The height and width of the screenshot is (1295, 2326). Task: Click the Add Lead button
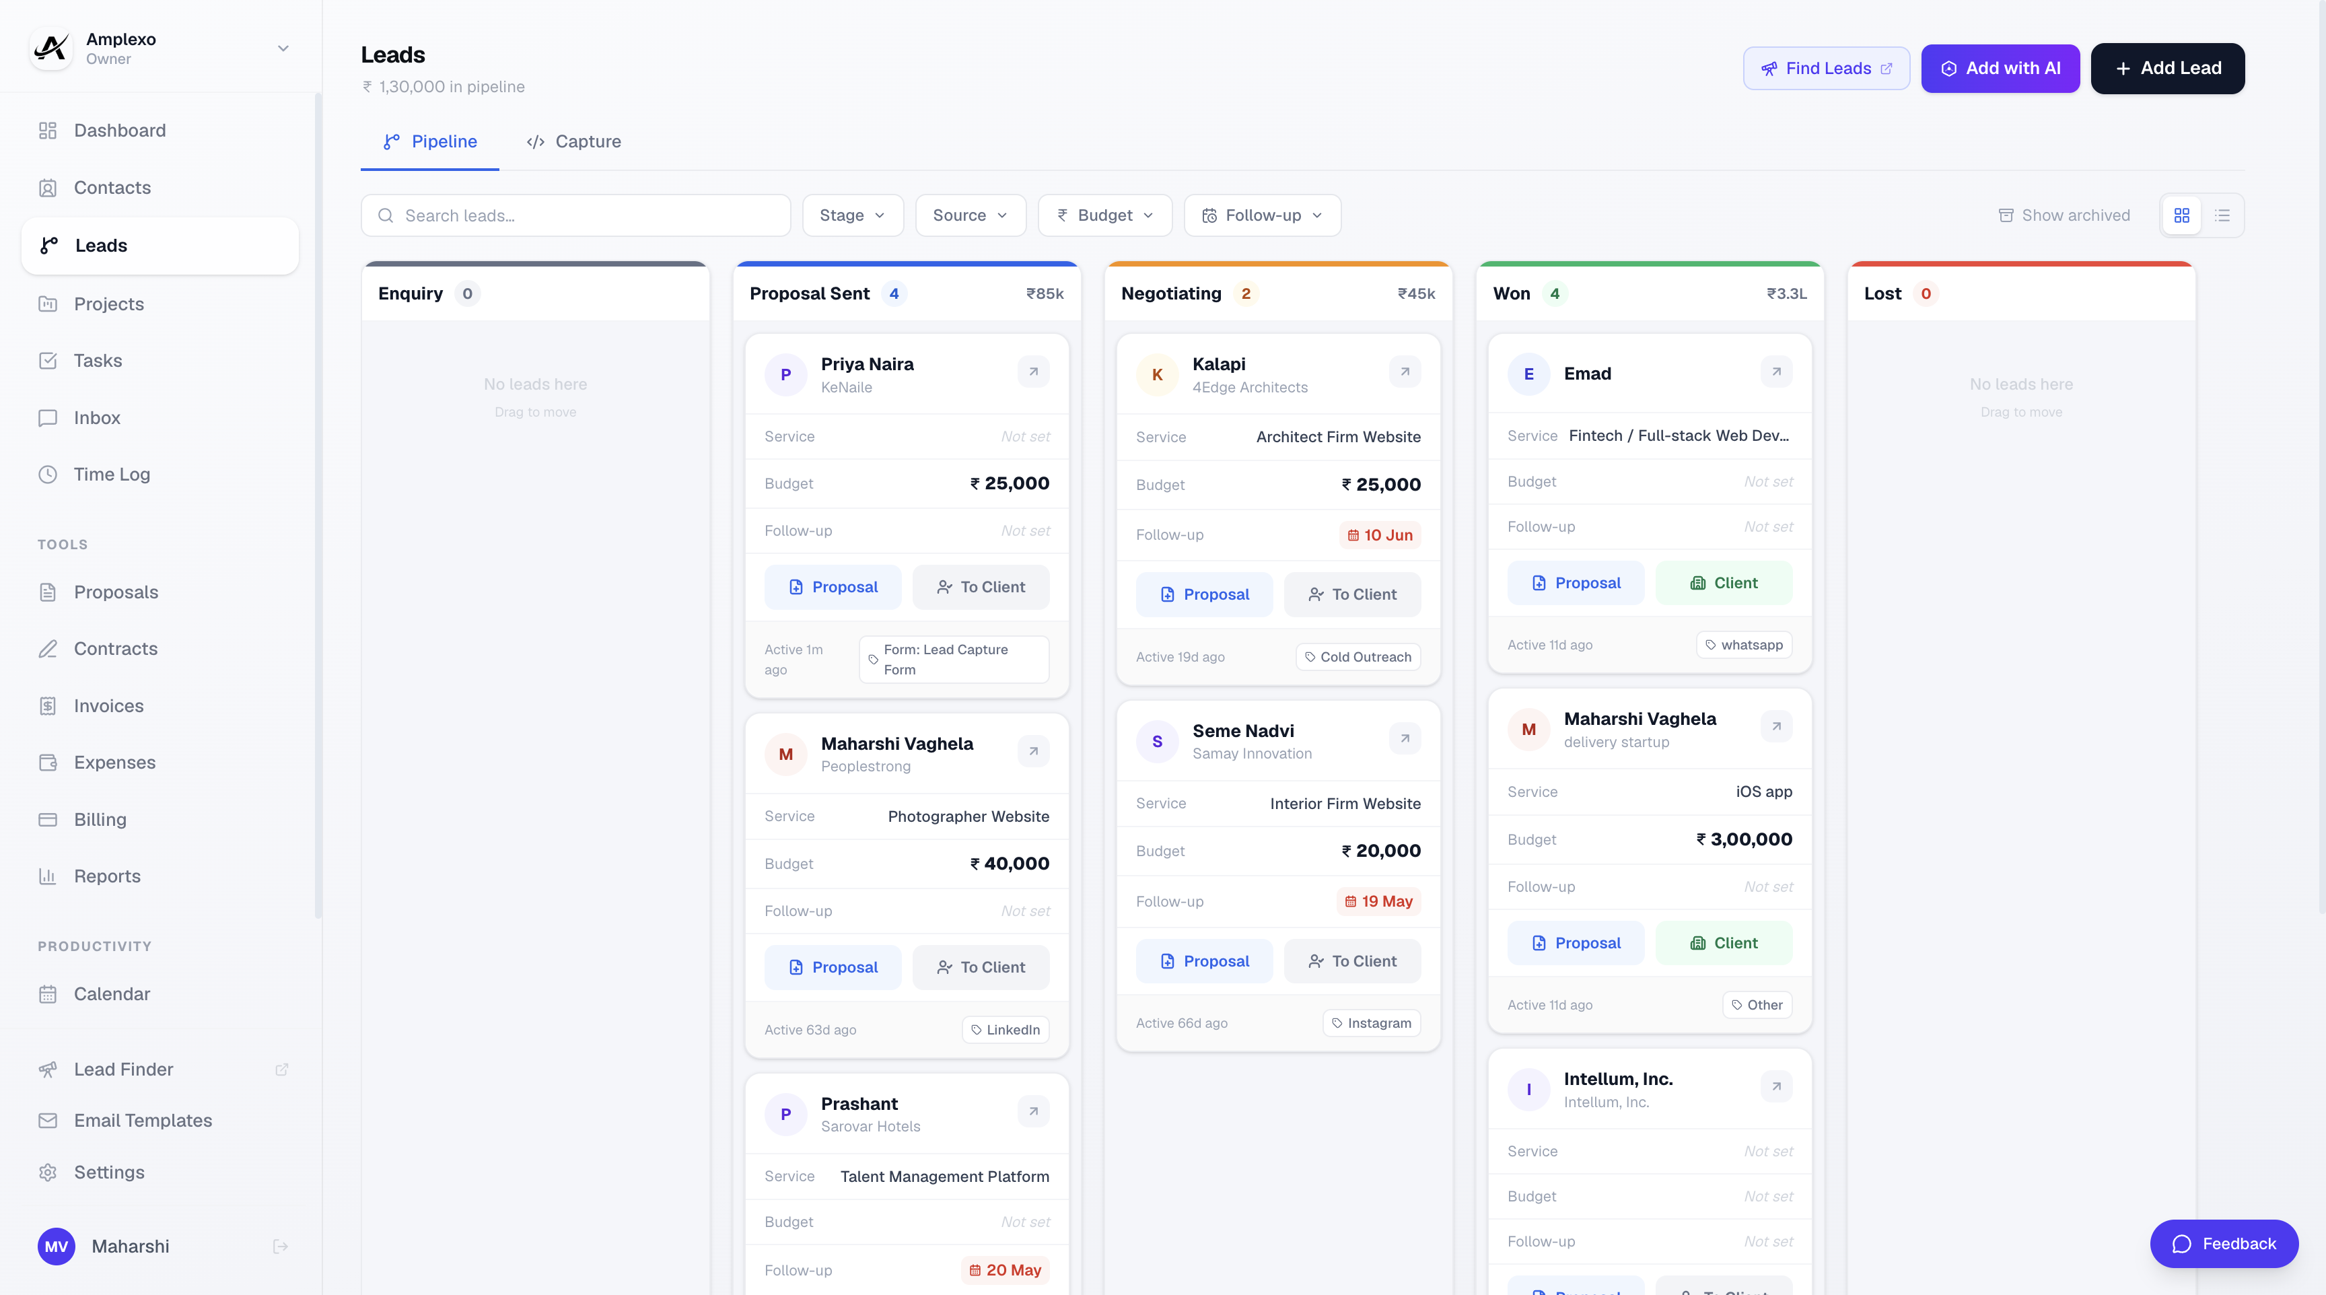point(2167,69)
